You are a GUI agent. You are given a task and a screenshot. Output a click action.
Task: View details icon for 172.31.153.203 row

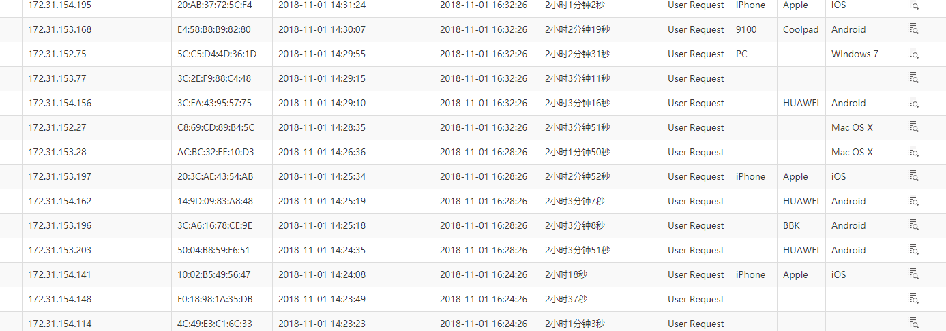tap(913, 249)
